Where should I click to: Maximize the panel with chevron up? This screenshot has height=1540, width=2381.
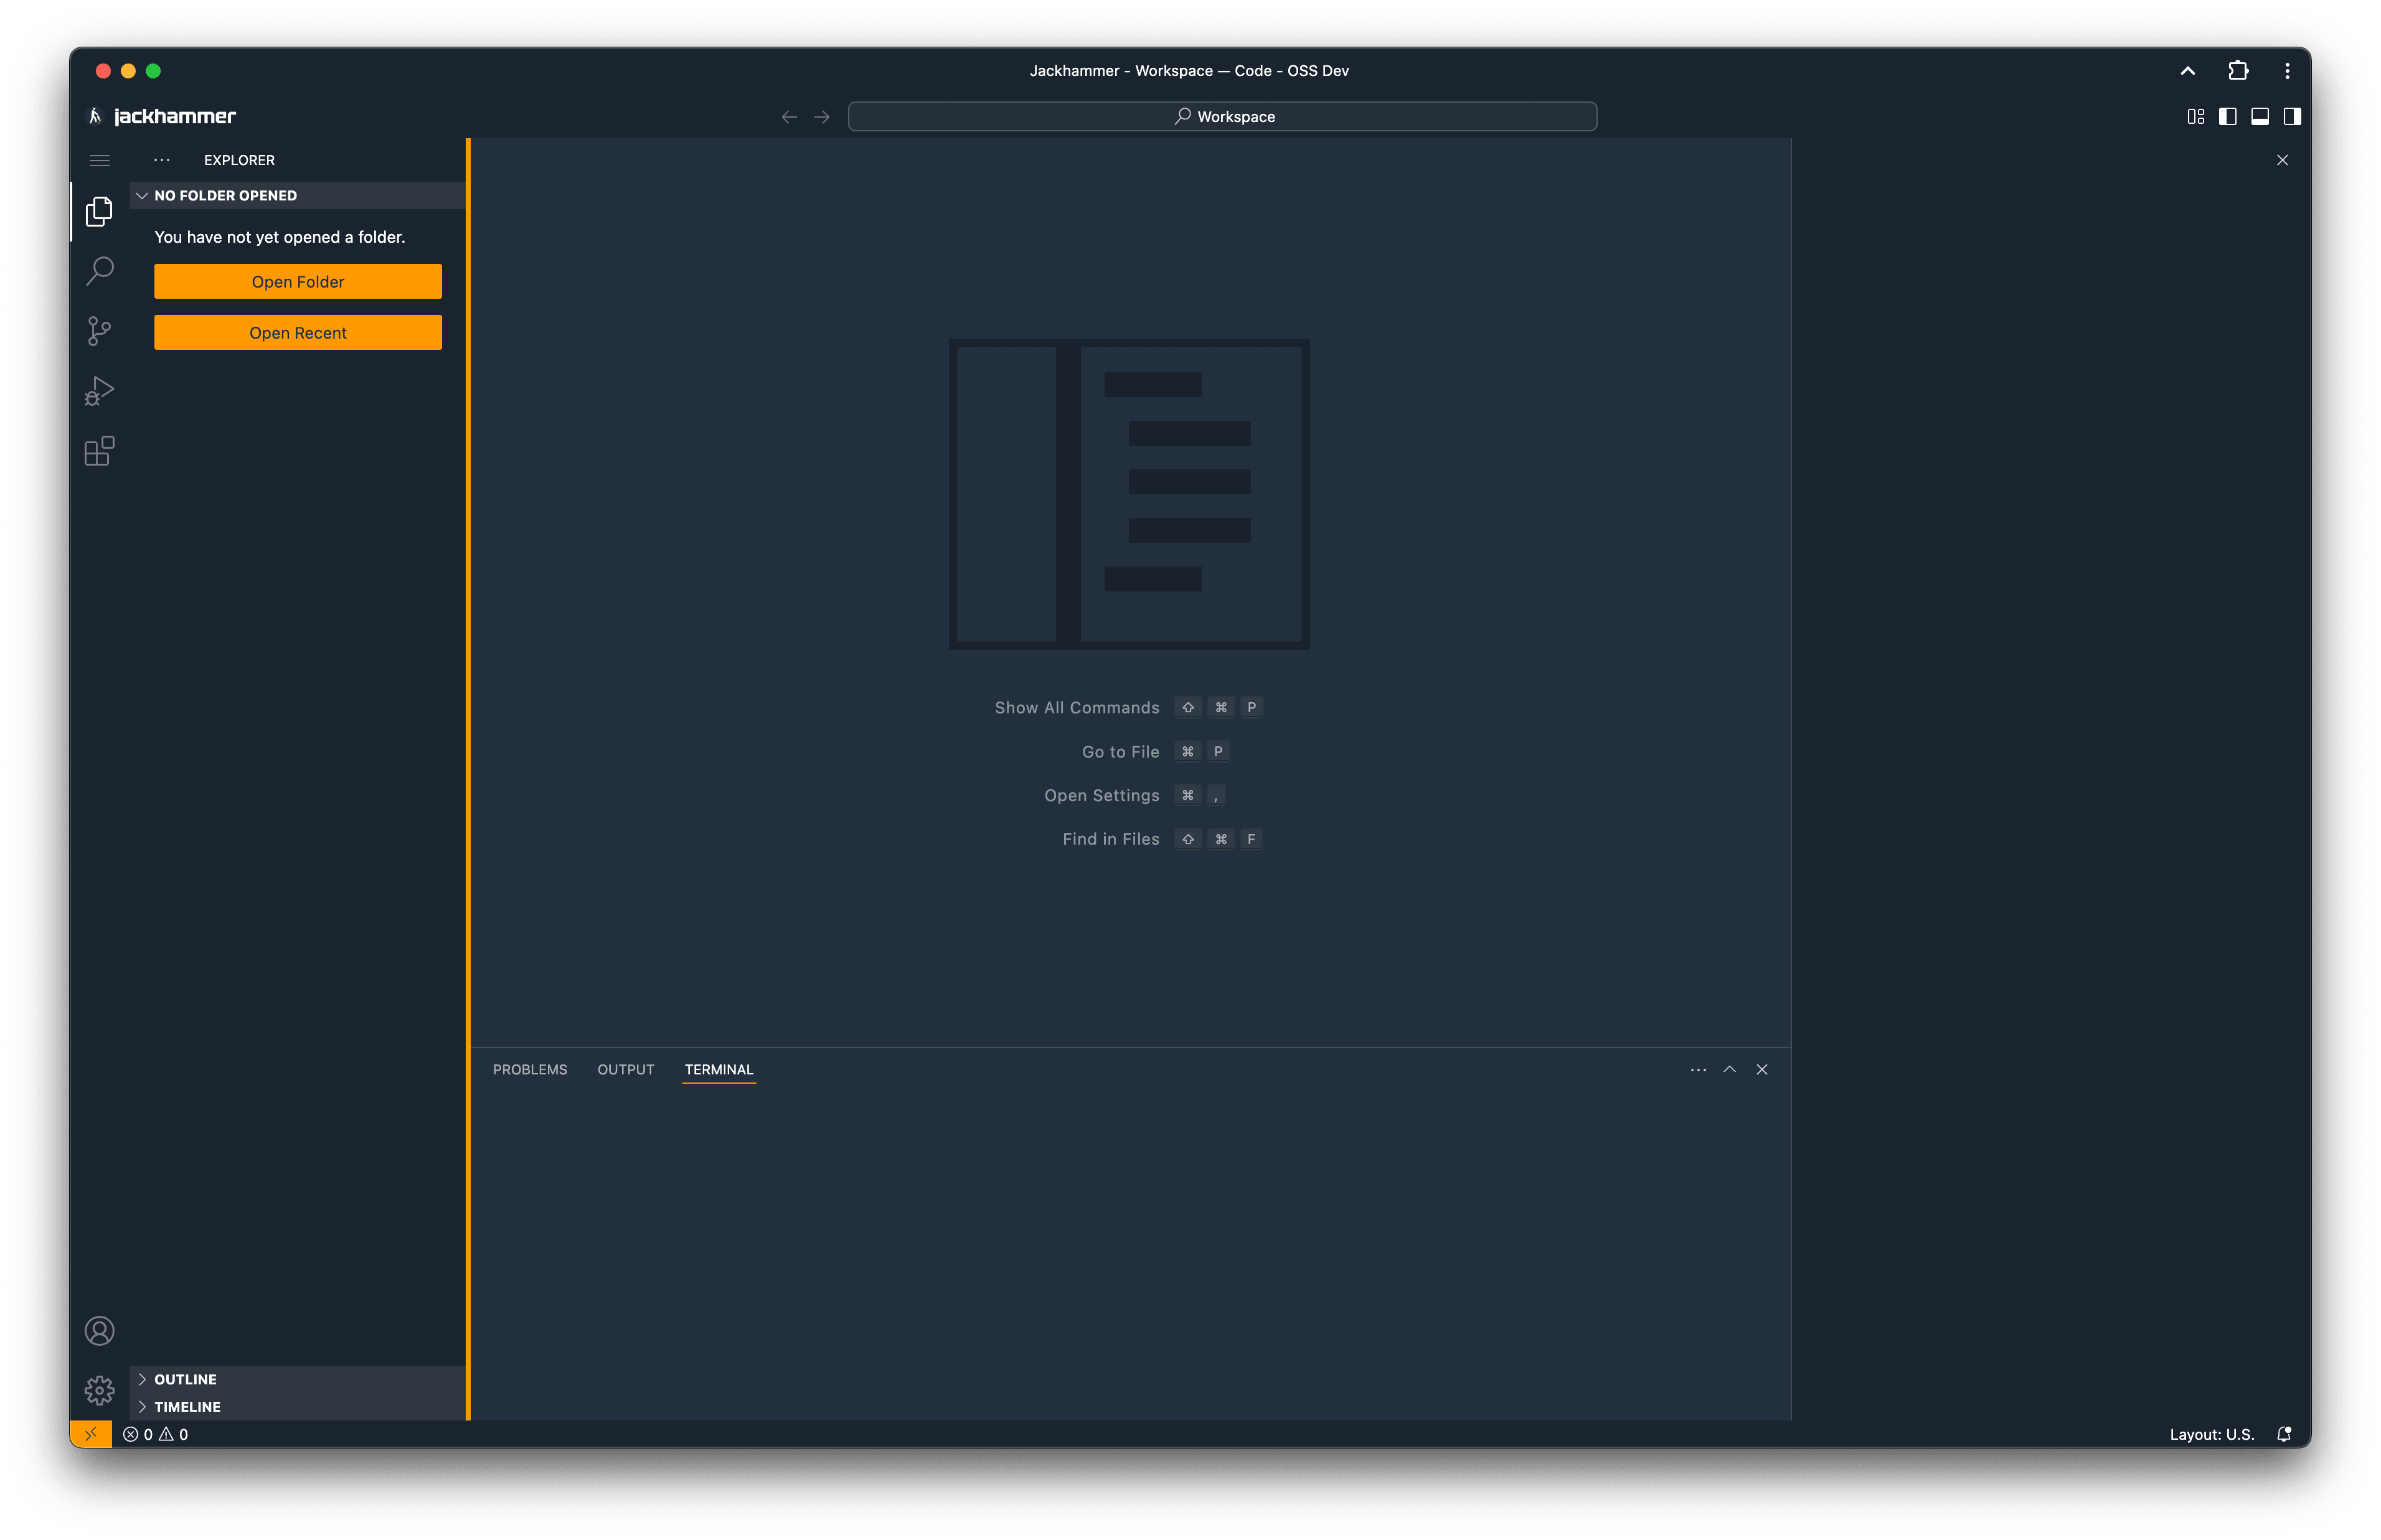(x=1730, y=1070)
